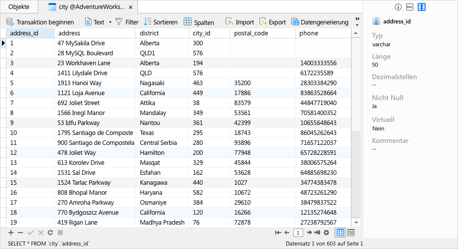Go to the last page of records
The width and height of the screenshot is (458, 249).
(x=317, y=233)
